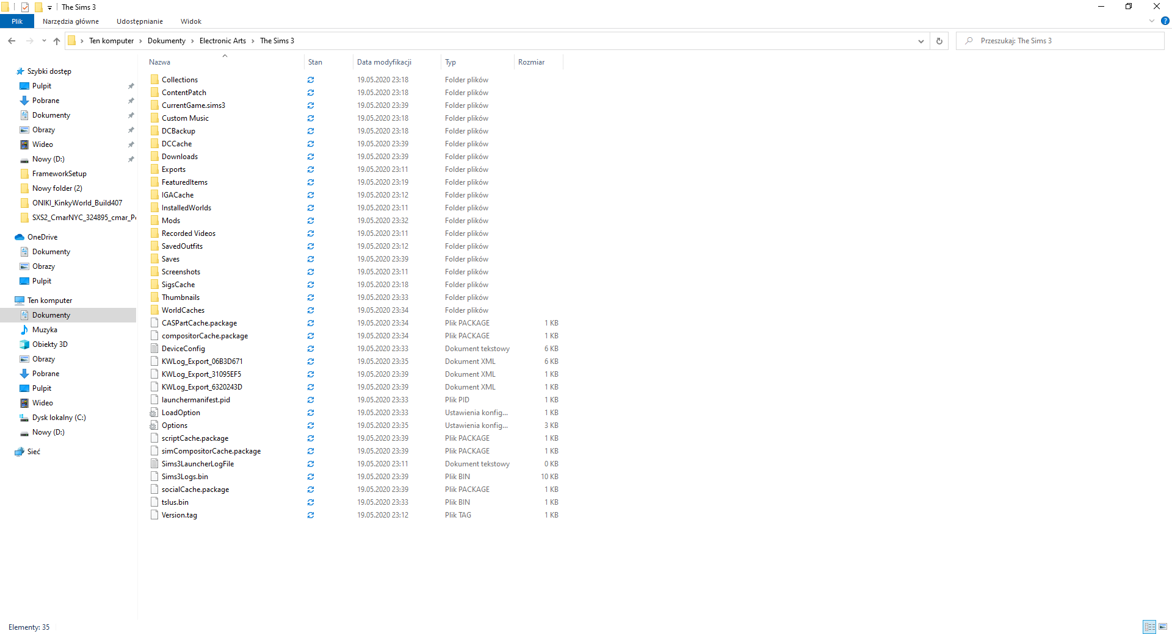Select the Sims3LauncherLogFile document icon
The image size is (1172, 634).
[x=154, y=464]
